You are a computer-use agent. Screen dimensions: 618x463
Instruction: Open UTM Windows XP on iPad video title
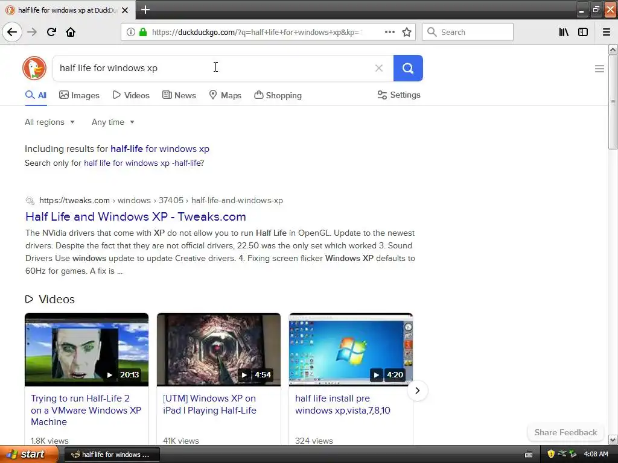[x=209, y=405]
